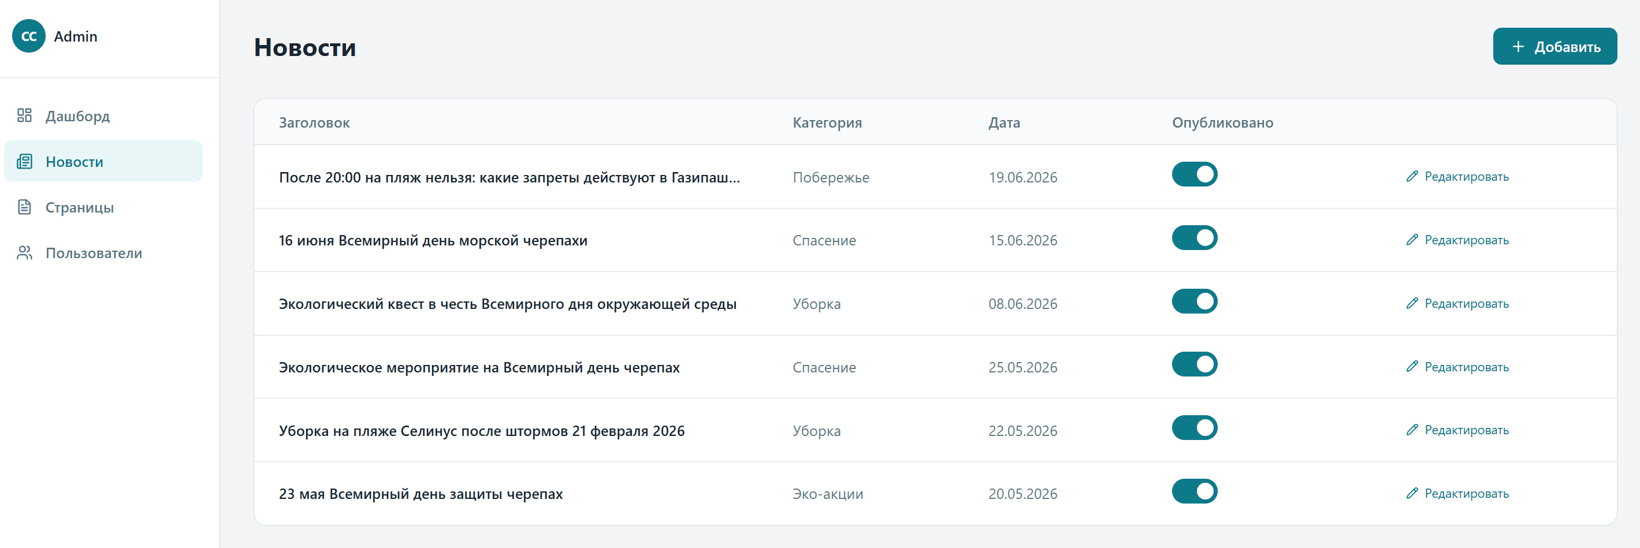Click Редактировать for '16 июня Всемирный день' news
The image size is (1640, 548).
click(1457, 240)
